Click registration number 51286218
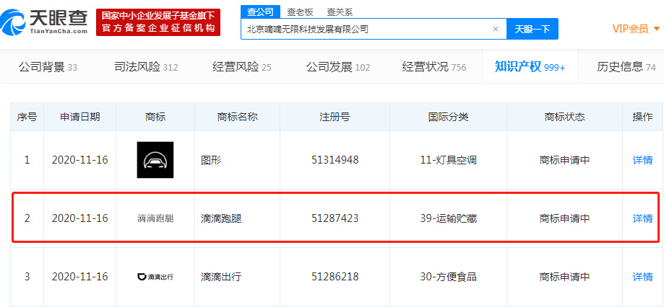This screenshot has width=664, height=307. coord(335,277)
